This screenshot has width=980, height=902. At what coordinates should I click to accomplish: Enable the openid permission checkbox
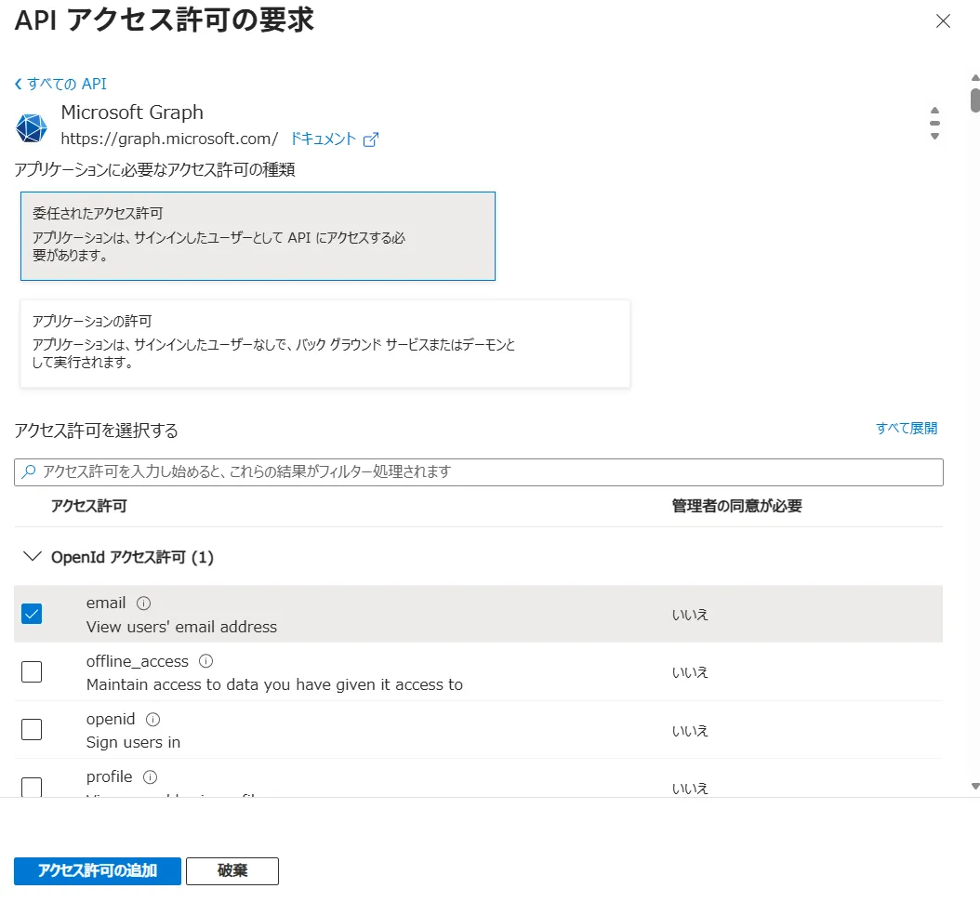31,729
